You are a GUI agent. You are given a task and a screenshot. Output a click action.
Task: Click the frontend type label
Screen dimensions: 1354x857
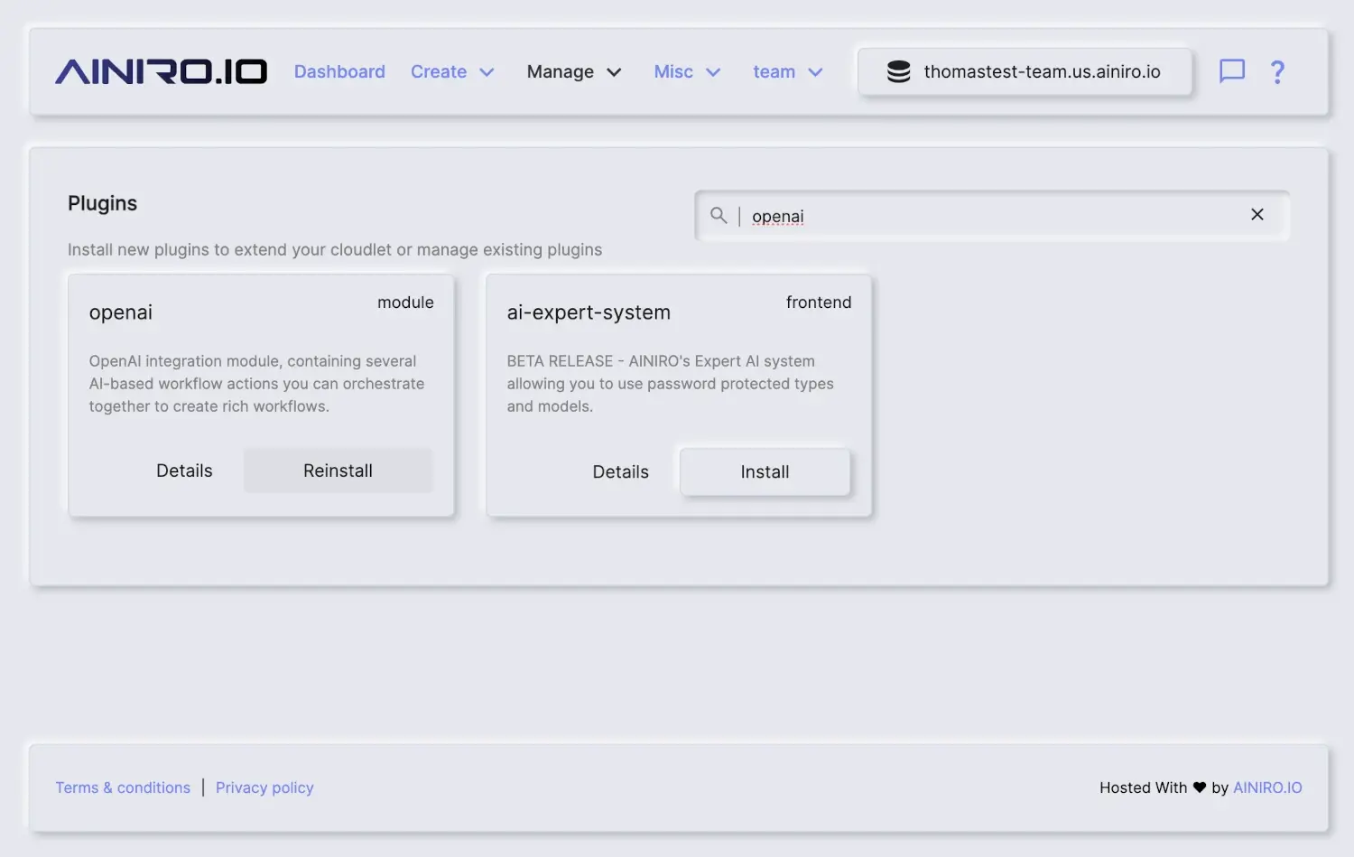[819, 303]
